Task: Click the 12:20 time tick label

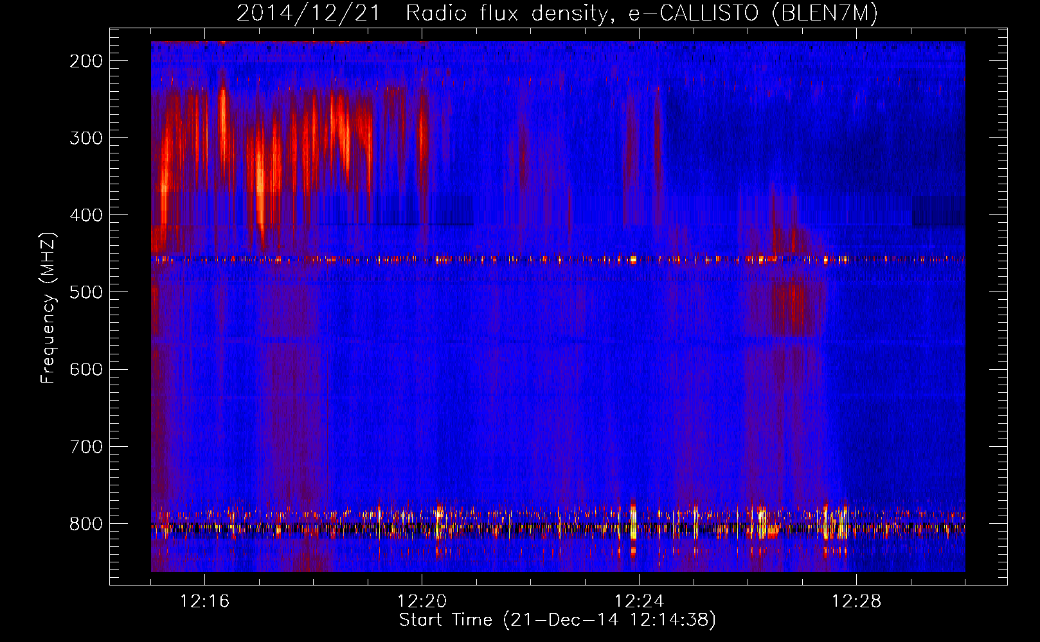Action: click(422, 602)
